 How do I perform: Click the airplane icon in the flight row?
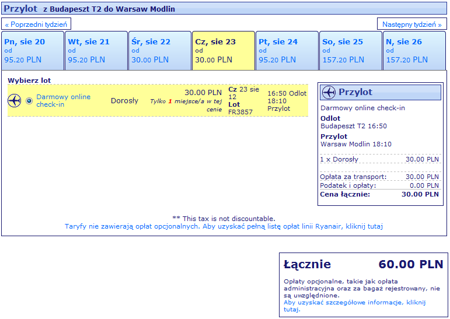pyautogui.click(x=15, y=100)
